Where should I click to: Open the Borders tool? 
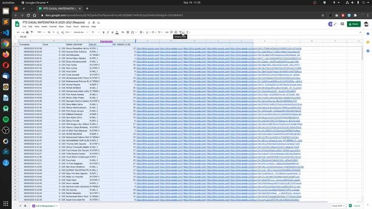(128, 33)
